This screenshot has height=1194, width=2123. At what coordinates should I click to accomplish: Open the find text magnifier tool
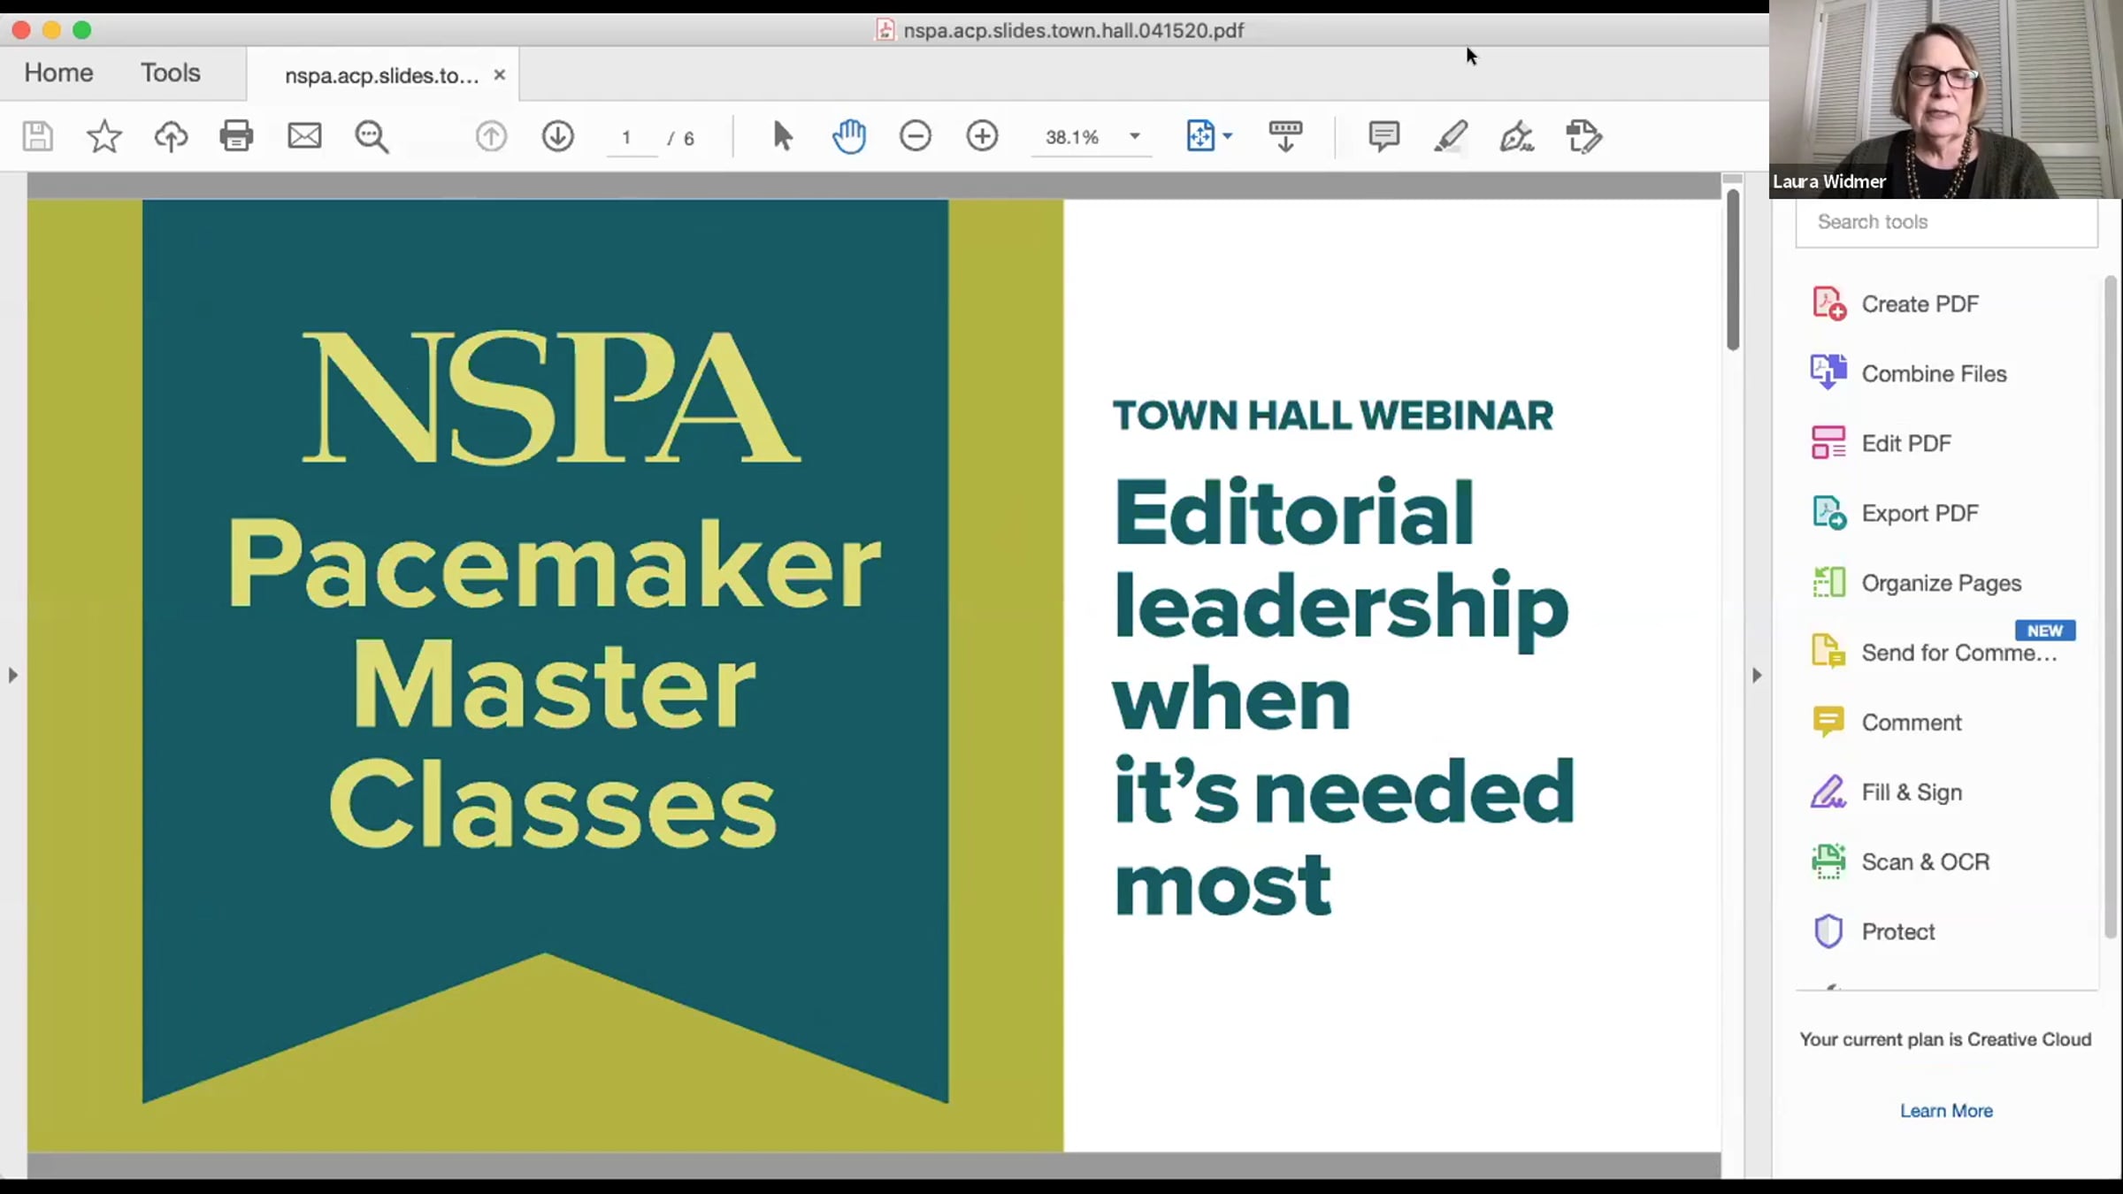pos(372,137)
